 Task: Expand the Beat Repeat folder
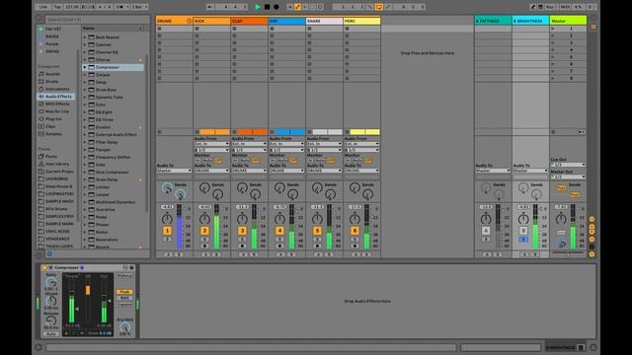85,37
